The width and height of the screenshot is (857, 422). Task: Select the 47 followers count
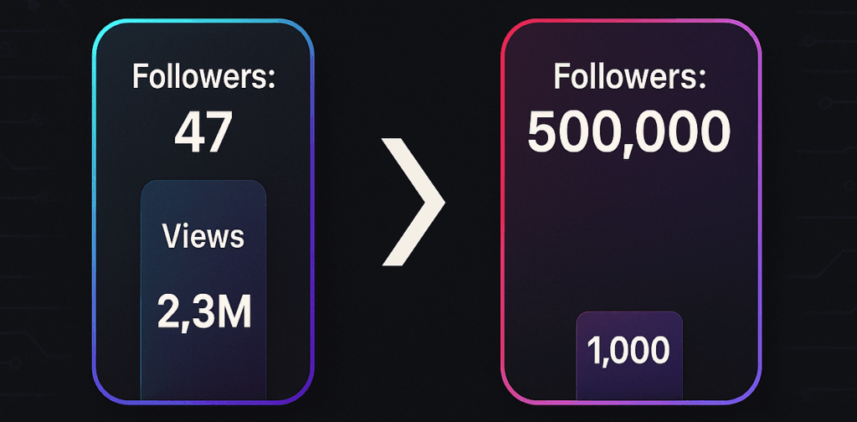203,131
